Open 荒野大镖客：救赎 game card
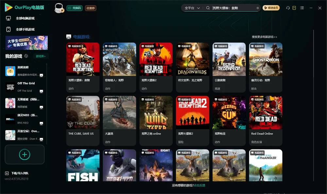Viewport: 327px width, 194px height. point(83,67)
